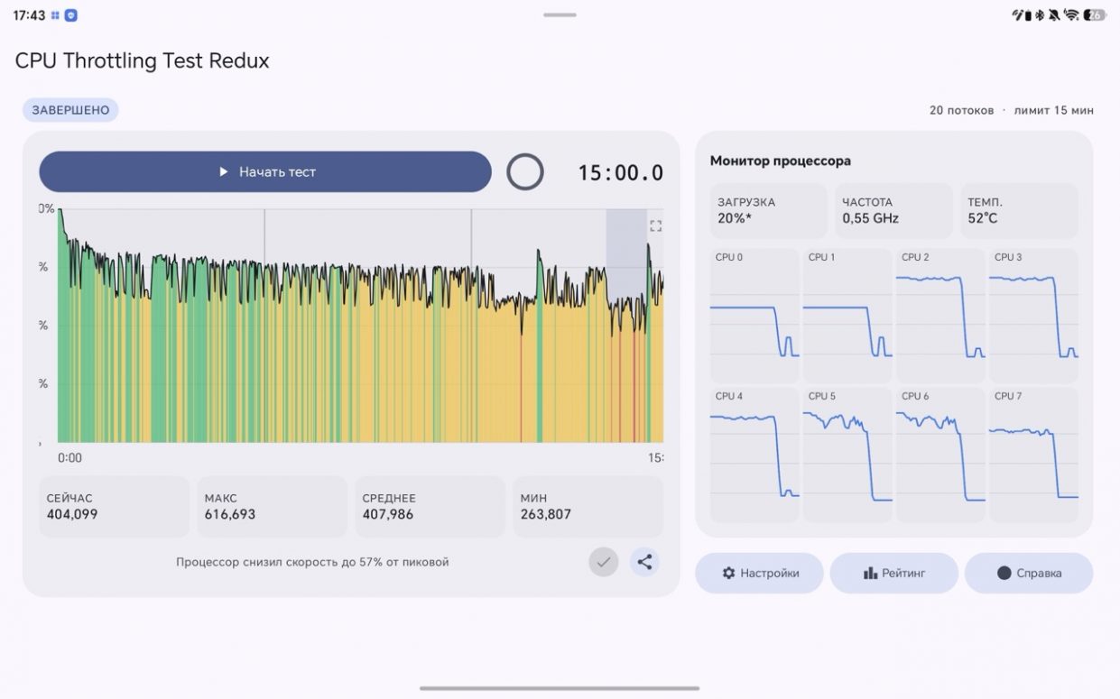Expand the throttling graph to fullscreen
Viewport: 1120px width, 699px height.
(656, 226)
